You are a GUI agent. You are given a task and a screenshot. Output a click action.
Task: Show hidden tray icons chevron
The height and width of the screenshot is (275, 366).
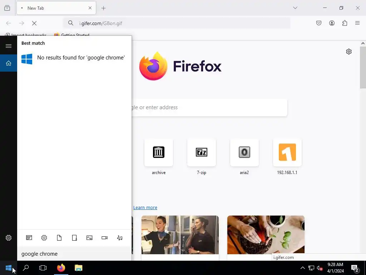pos(302,268)
